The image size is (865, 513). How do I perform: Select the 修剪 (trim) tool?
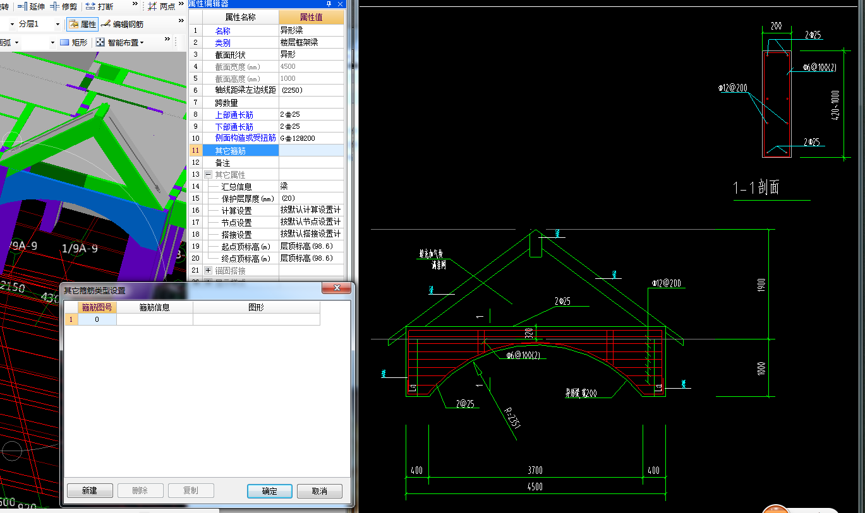click(x=64, y=6)
